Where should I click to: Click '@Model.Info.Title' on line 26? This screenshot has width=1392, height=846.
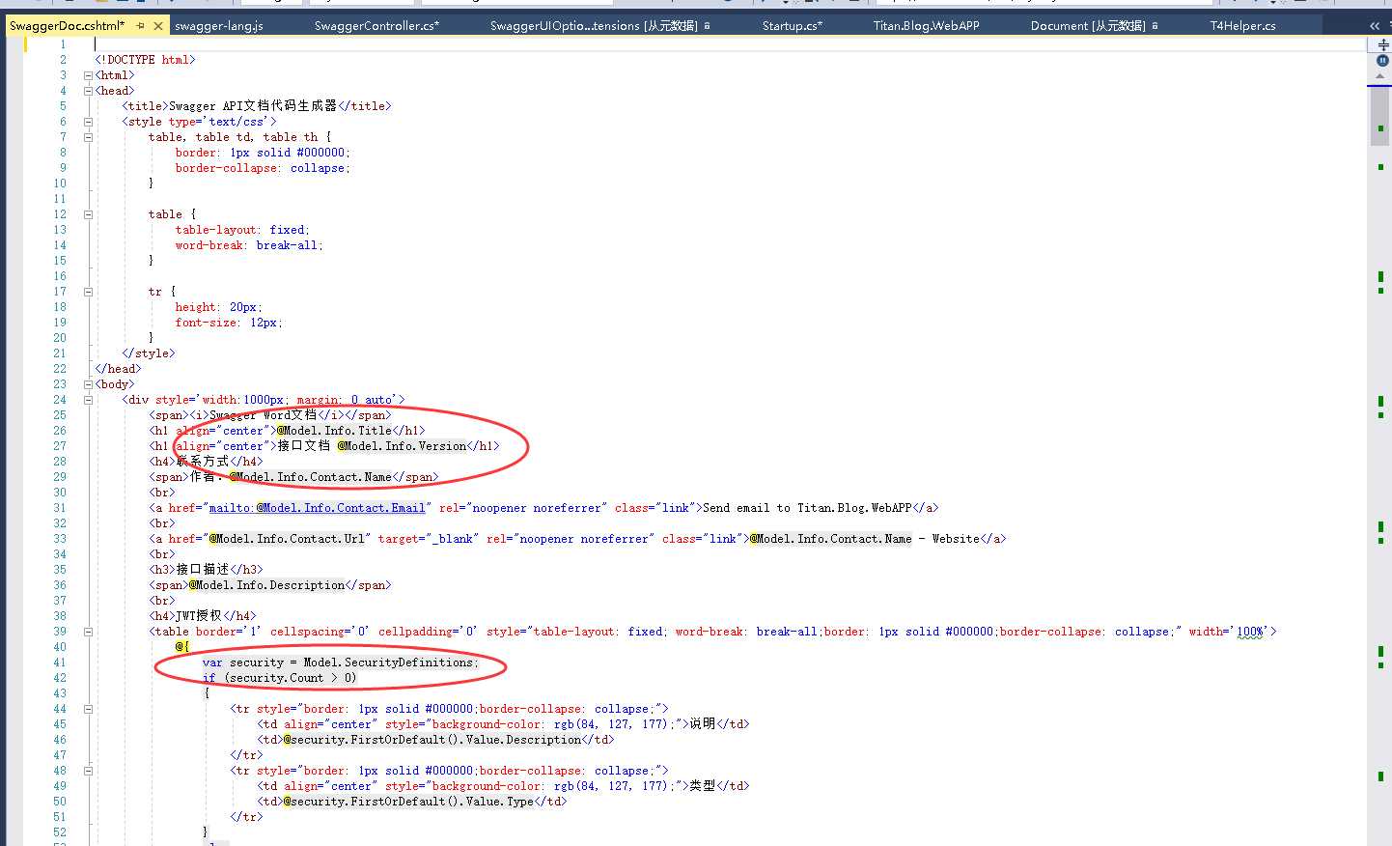pos(334,431)
